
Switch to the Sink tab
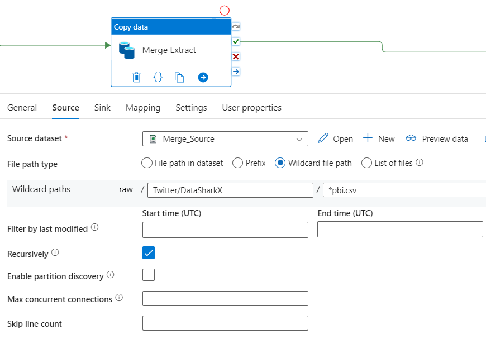point(102,108)
